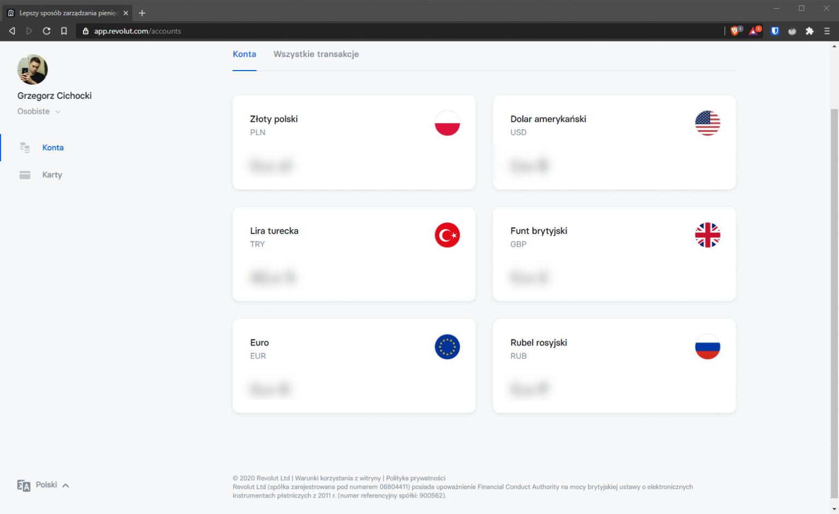The height and width of the screenshot is (514, 839).
Task: Collapse the Polski language selector chevron
Action: (66, 485)
